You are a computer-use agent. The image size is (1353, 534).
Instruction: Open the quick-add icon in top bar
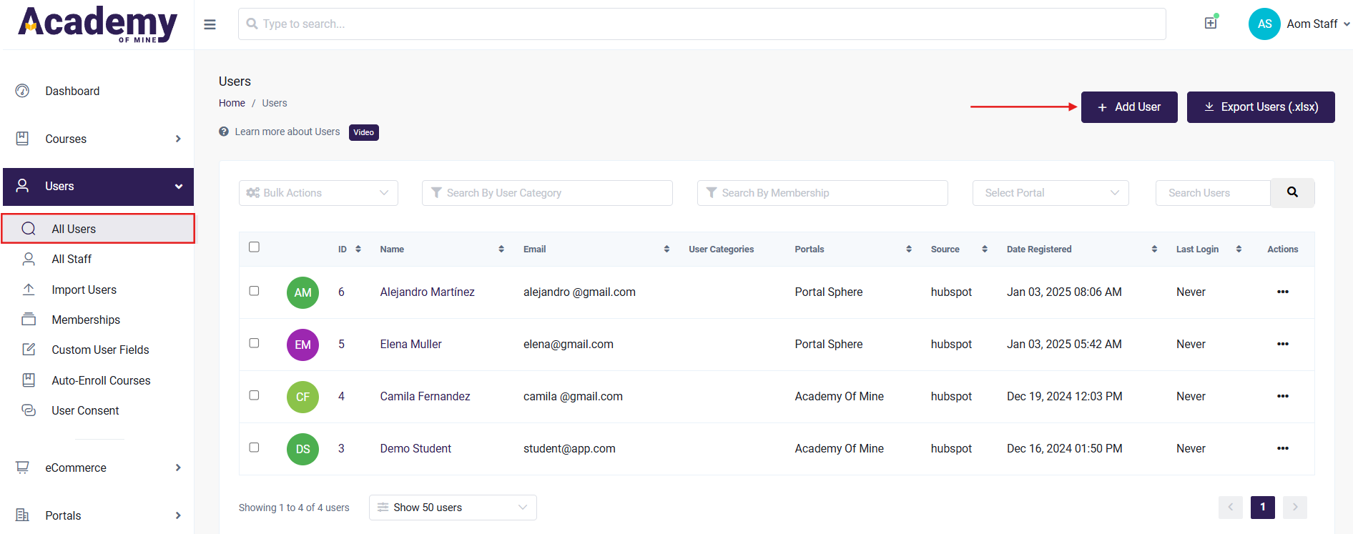(1211, 23)
